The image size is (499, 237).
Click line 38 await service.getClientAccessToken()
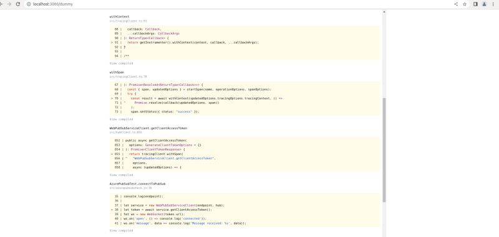click(168, 210)
